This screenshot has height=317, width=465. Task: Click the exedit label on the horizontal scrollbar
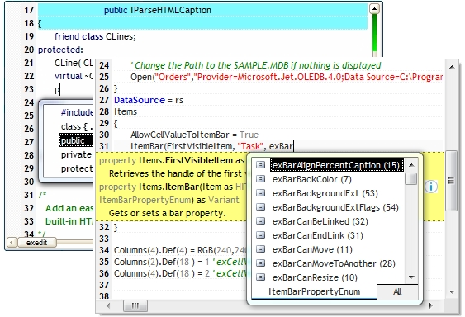click(x=37, y=243)
